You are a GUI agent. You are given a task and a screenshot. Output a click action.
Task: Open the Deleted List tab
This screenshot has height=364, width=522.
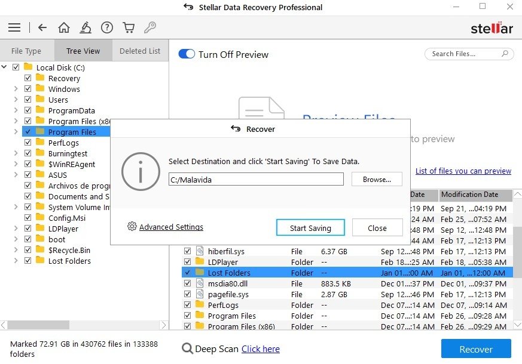click(x=140, y=51)
